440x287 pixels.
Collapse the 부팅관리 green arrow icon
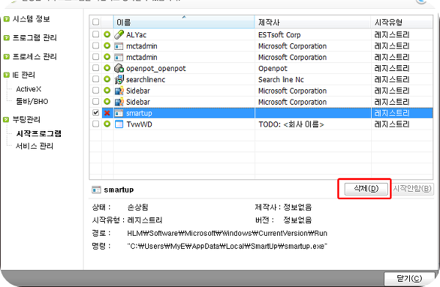pos(7,120)
